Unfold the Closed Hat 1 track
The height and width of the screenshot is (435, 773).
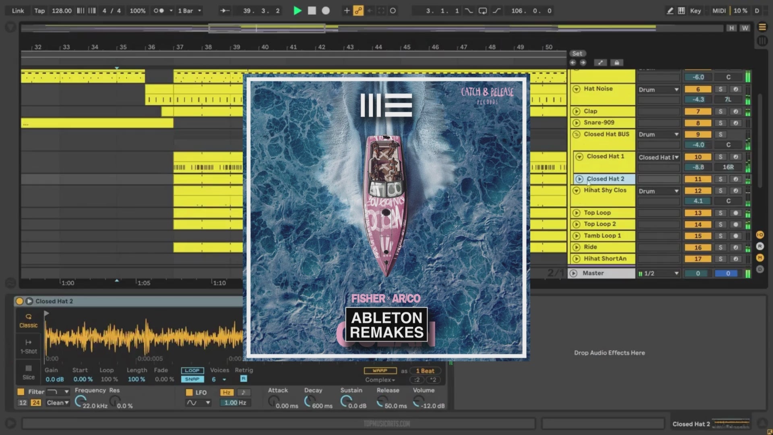click(x=579, y=157)
